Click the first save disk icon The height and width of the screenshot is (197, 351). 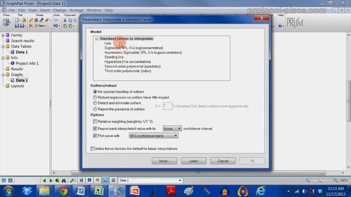tap(17, 26)
